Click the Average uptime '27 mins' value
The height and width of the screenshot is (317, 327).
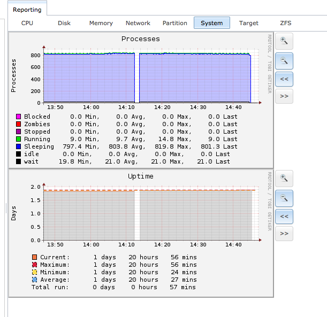click(x=184, y=280)
